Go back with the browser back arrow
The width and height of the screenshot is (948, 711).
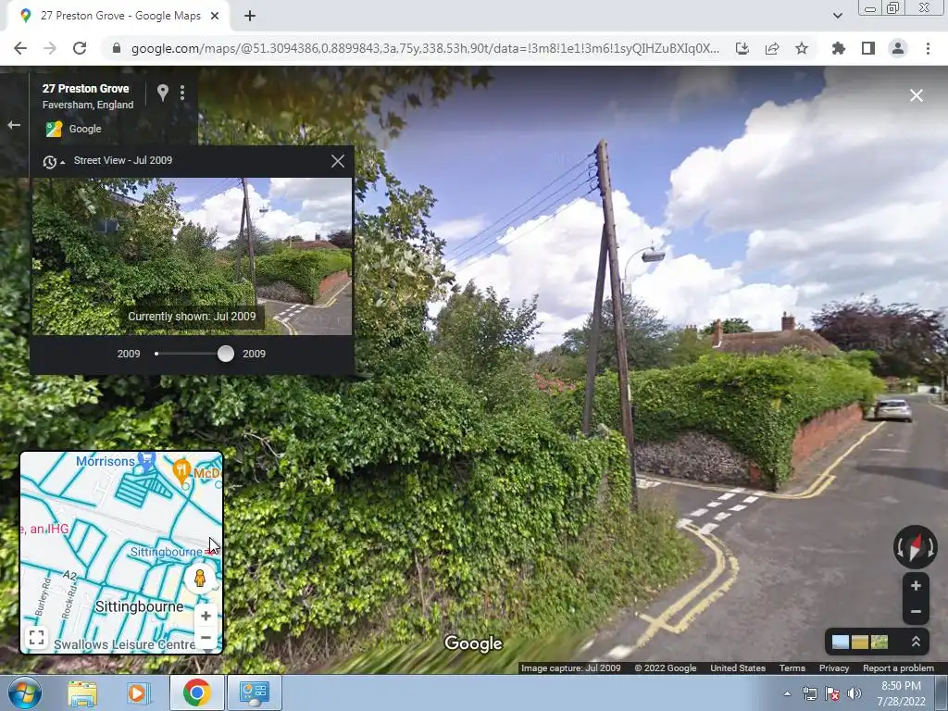(x=20, y=48)
